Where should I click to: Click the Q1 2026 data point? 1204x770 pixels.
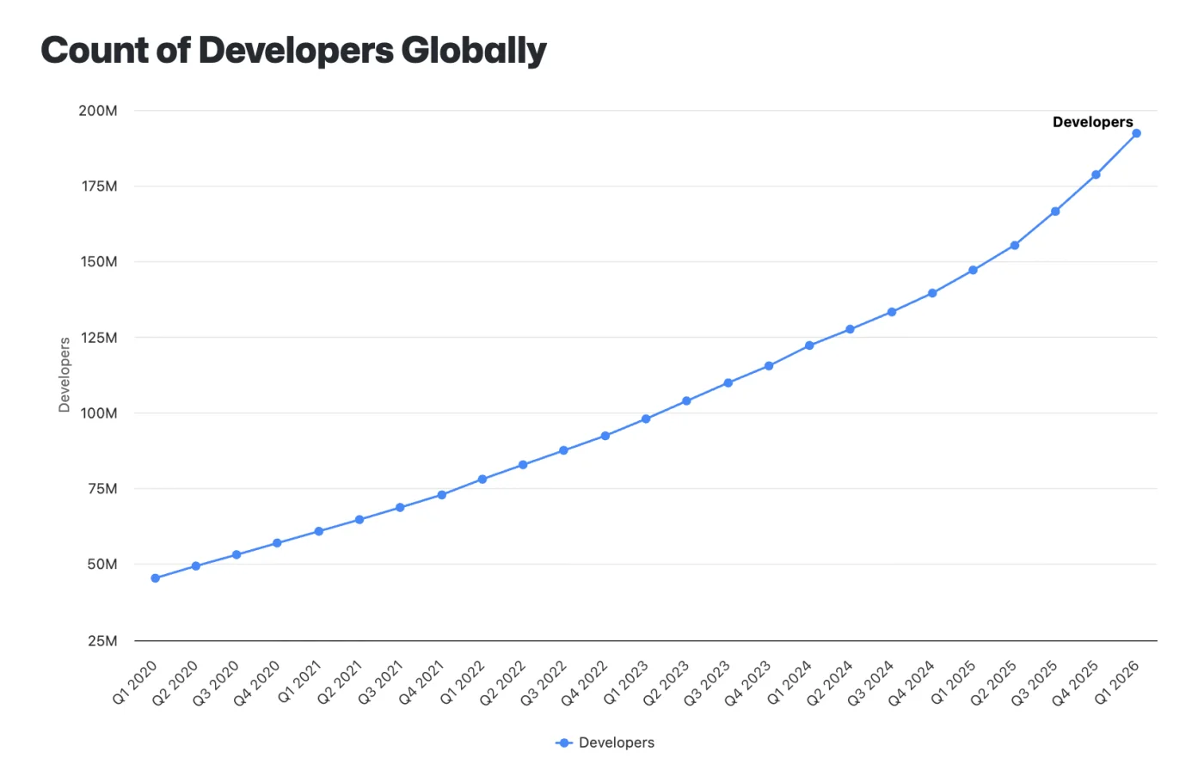click(1136, 133)
